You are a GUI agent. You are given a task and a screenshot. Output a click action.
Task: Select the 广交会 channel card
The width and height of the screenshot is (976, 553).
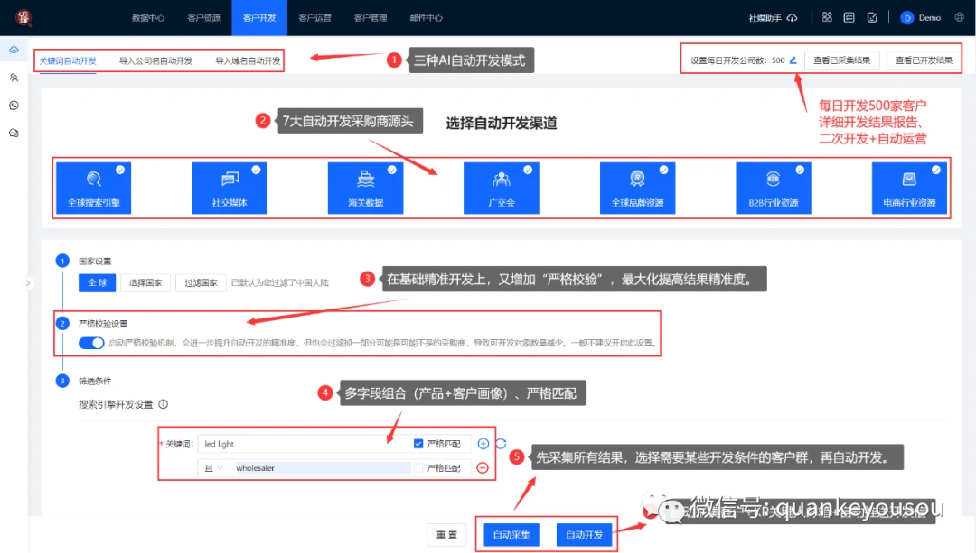502,188
